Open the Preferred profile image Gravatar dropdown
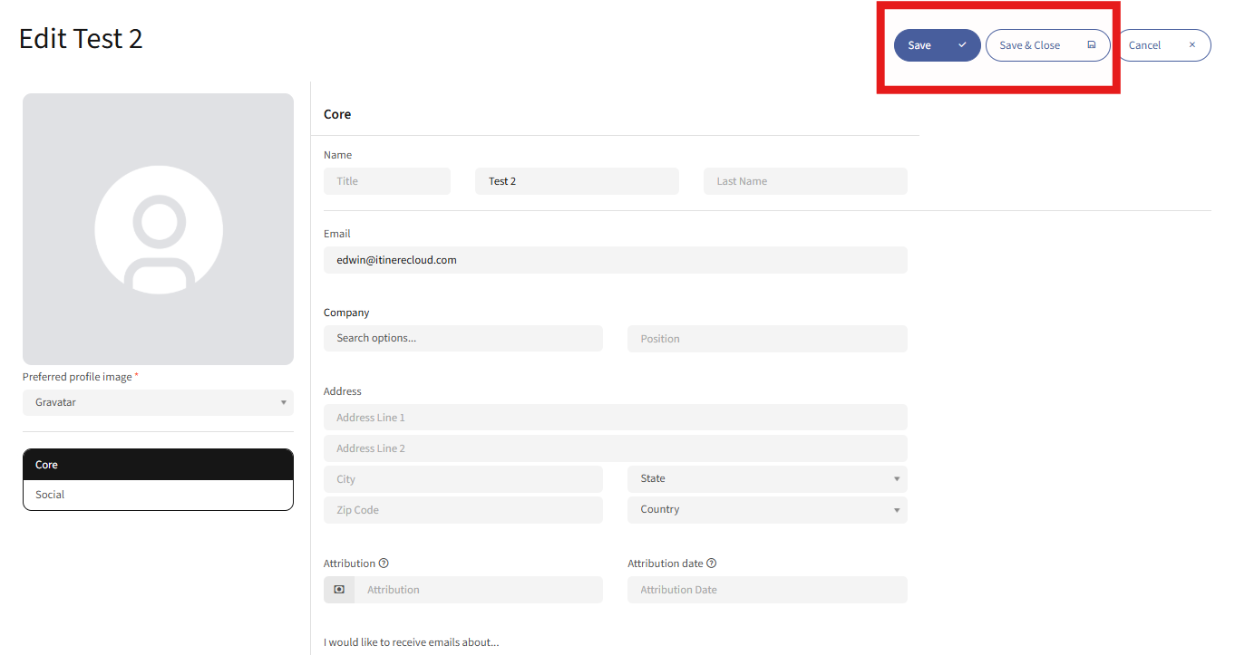This screenshot has height=655, width=1235. pyautogui.click(x=158, y=402)
